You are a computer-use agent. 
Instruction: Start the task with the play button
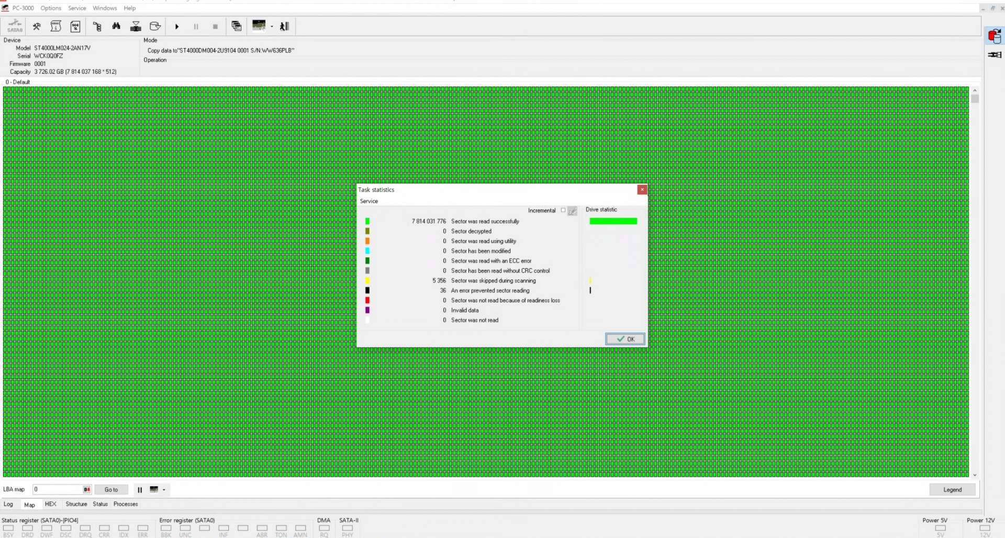click(177, 26)
